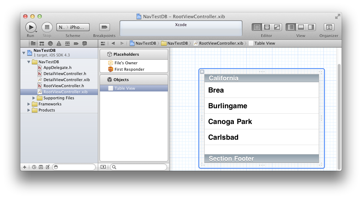
Task: Hide the document outline panel
Action: click(103, 167)
